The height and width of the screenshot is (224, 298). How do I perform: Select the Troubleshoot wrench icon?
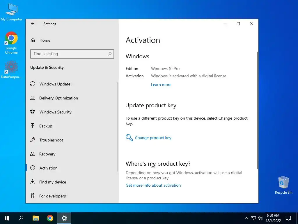click(x=33, y=140)
